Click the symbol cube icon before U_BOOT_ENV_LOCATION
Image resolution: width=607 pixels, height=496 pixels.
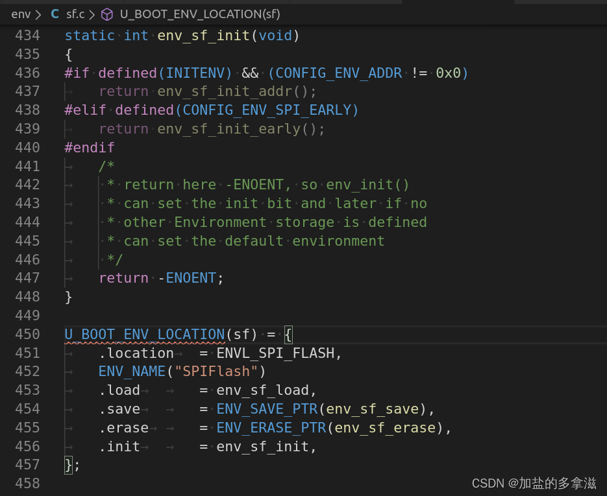pos(108,14)
